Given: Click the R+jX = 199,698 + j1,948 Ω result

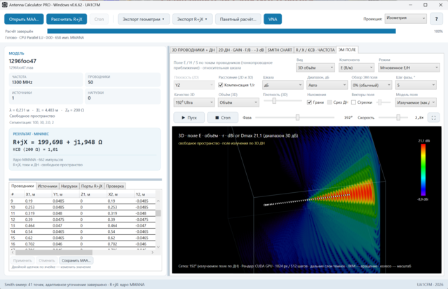Looking at the screenshot, I should [57, 142].
